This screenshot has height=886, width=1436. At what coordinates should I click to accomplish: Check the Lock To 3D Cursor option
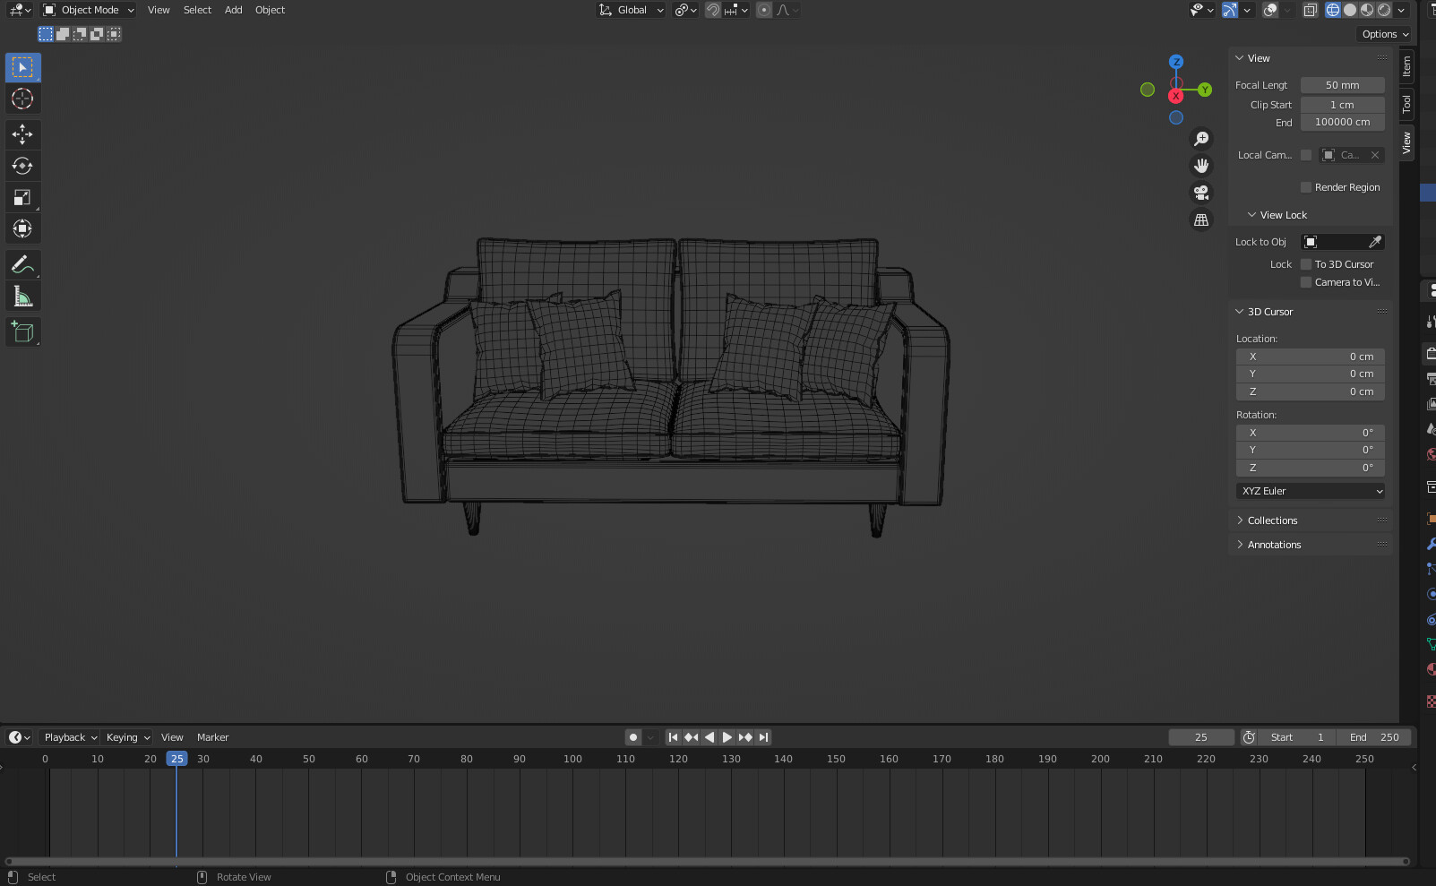coord(1306,263)
